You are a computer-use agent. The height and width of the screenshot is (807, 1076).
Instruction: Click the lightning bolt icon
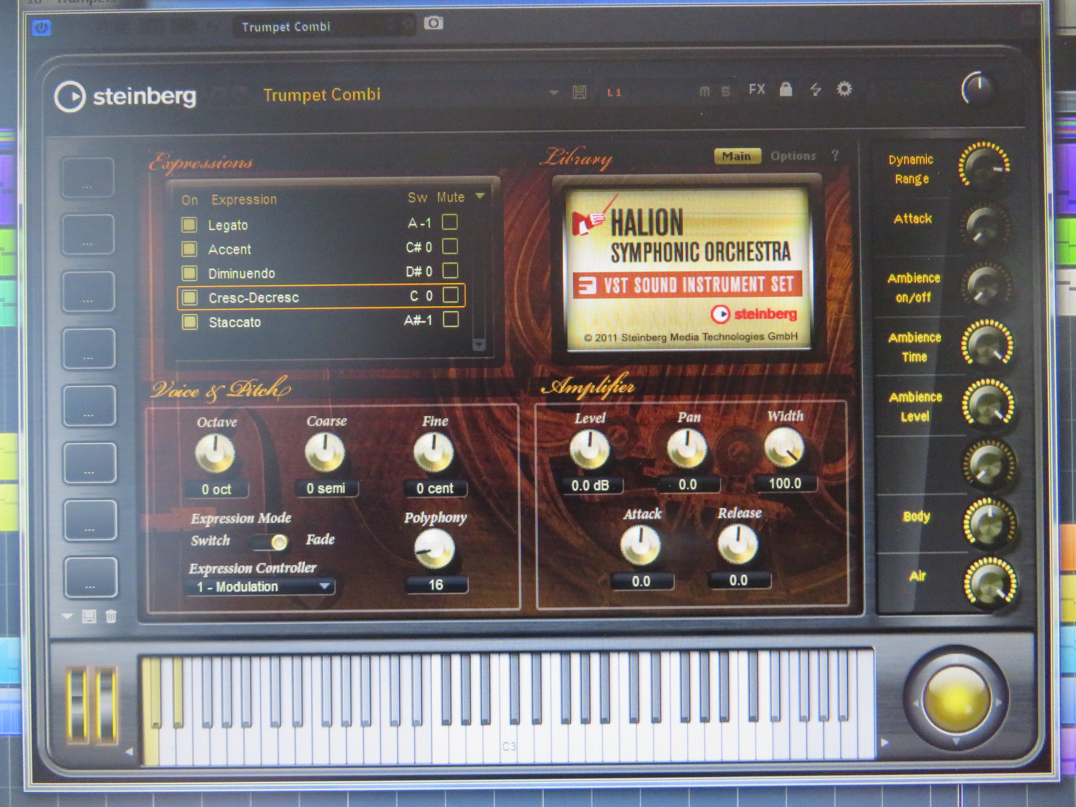coord(815,89)
